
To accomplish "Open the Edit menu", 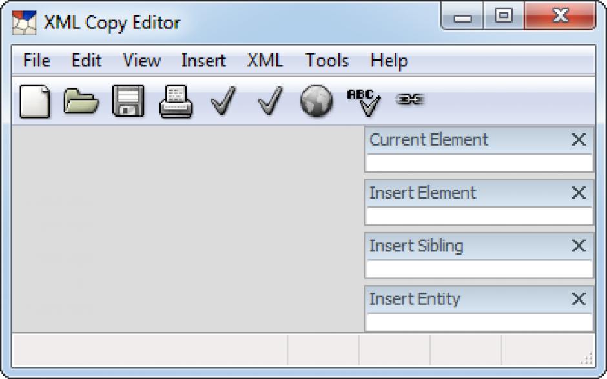I will point(87,61).
